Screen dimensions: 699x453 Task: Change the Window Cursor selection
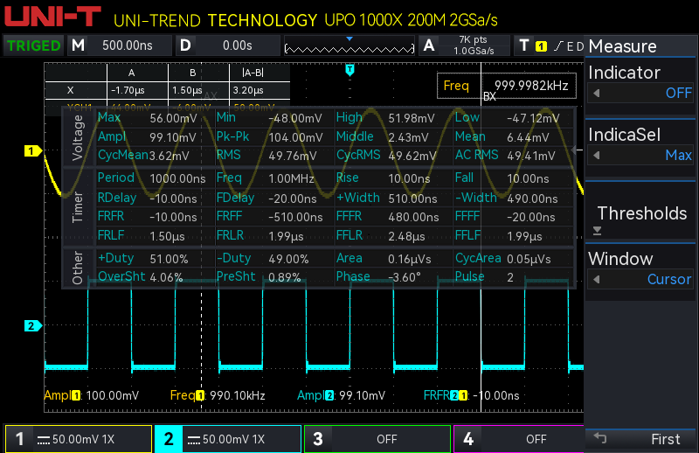coord(640,279)
